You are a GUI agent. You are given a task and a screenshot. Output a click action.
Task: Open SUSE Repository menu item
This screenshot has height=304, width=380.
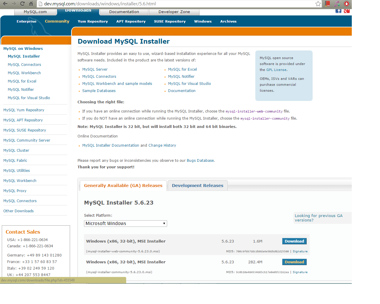170,21
